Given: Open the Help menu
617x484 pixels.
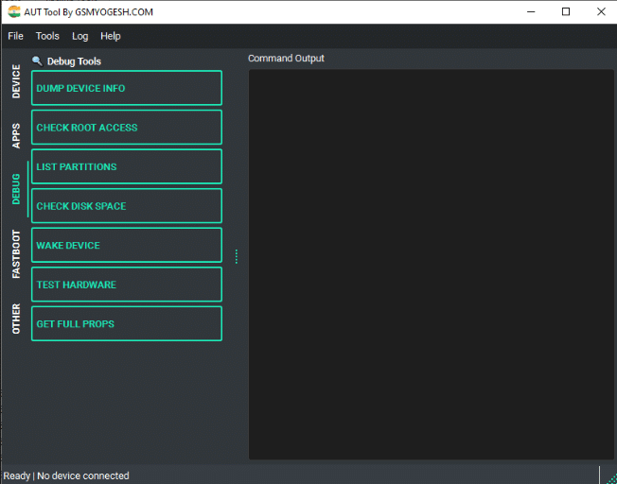Looking at the screenshot, I should (x=110, y=36).
